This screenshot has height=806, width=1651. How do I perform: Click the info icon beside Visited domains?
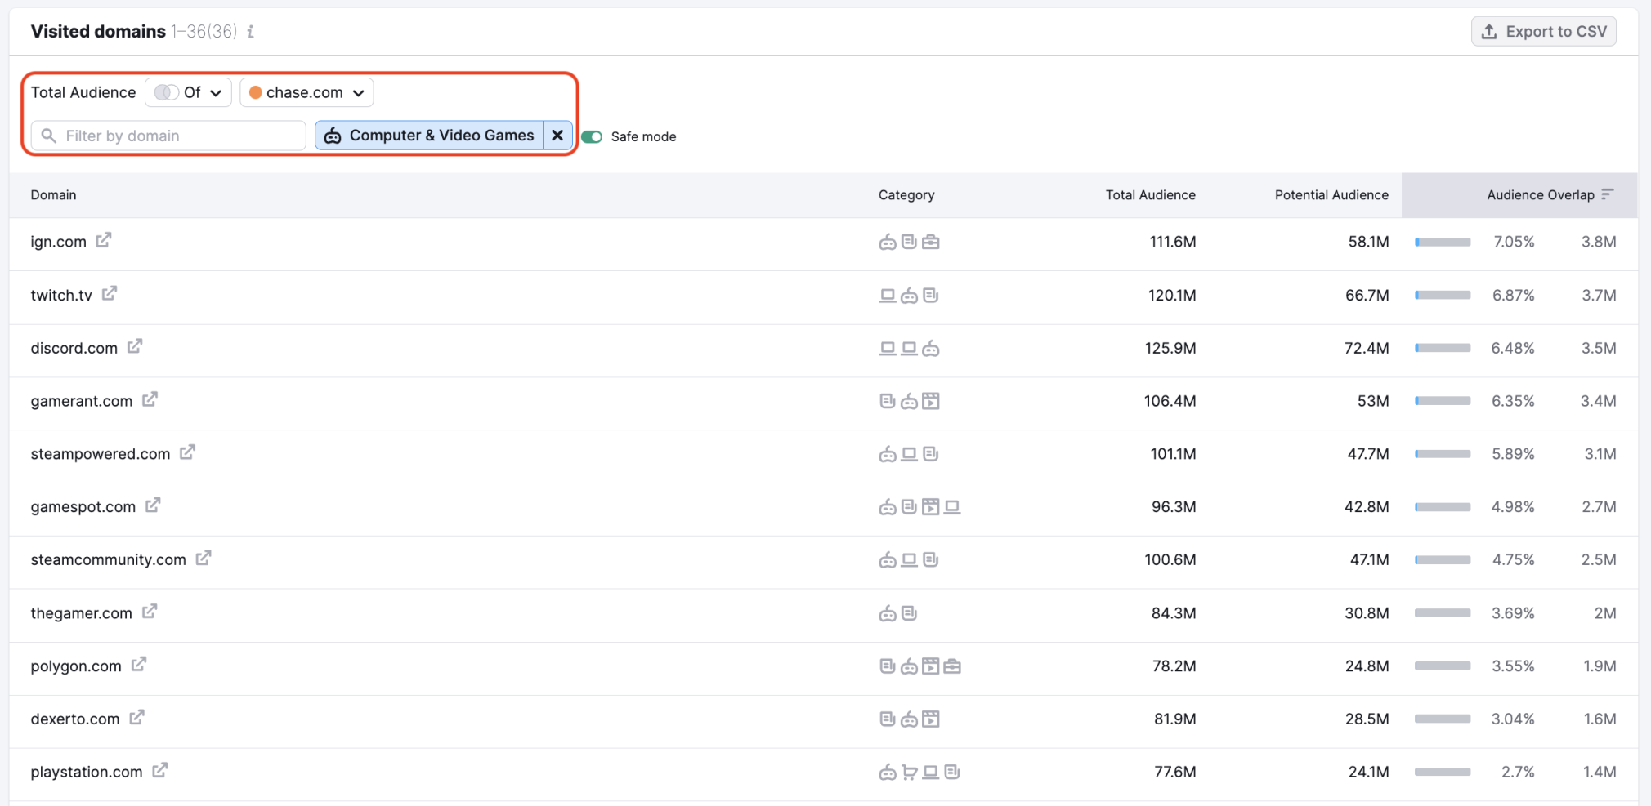[251, 32]
